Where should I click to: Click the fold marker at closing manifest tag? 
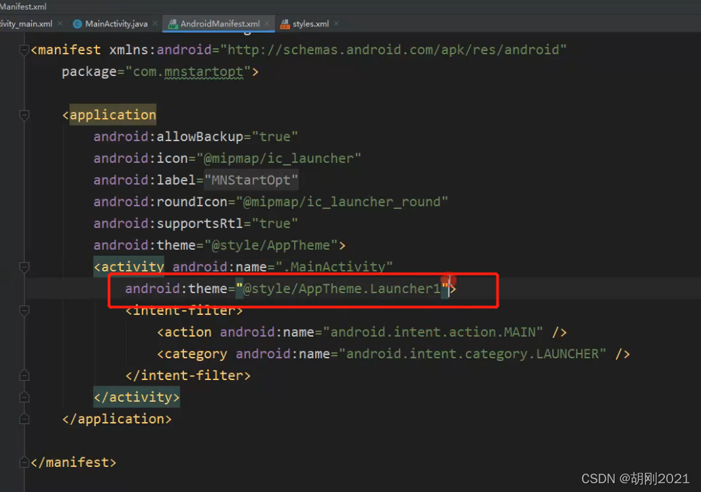point(24,462)
